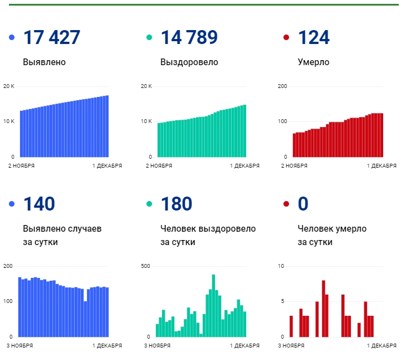Click 1 ДЕКАБРЯ date under Выявлено chart
The image size is (406, 357).
pyautogui.click(x=107, y=165)
